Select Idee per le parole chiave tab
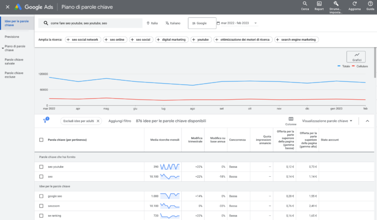 point(17,23)
